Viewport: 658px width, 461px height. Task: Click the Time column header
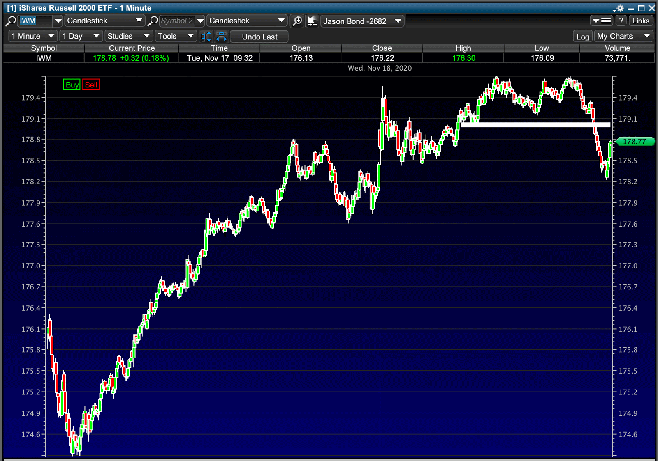pyautogui.click(x=219, y=48)
